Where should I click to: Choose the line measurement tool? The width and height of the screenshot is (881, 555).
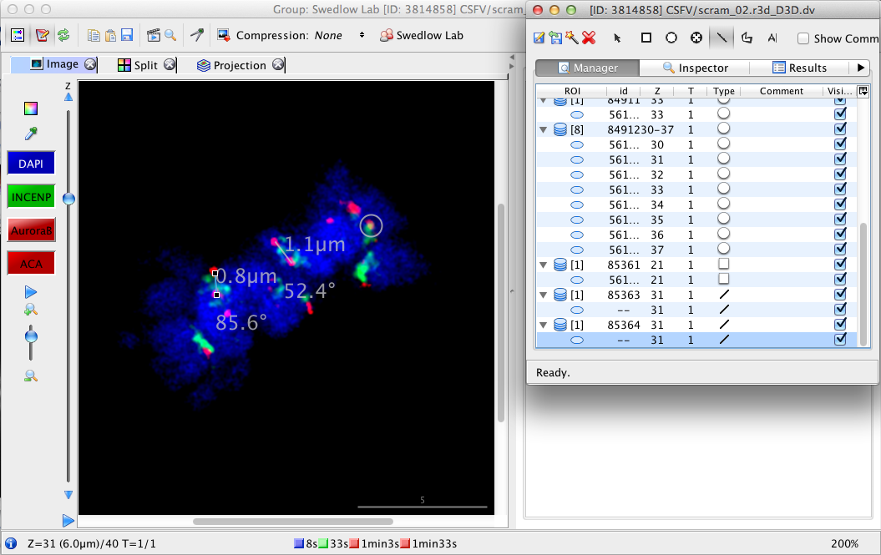point(721,38)
